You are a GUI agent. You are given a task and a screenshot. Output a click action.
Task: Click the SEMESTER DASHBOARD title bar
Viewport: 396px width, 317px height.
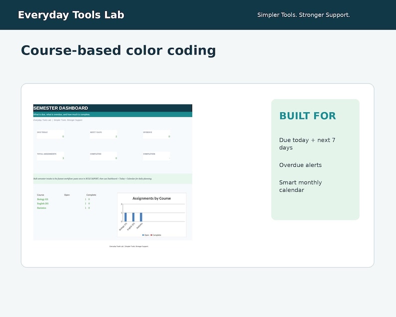pyautogui.click(x=113, y=108)
